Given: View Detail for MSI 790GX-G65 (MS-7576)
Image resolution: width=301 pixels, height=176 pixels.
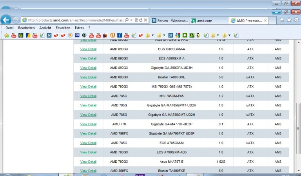Looking at the screenshot, I should [x=88, y=86].
